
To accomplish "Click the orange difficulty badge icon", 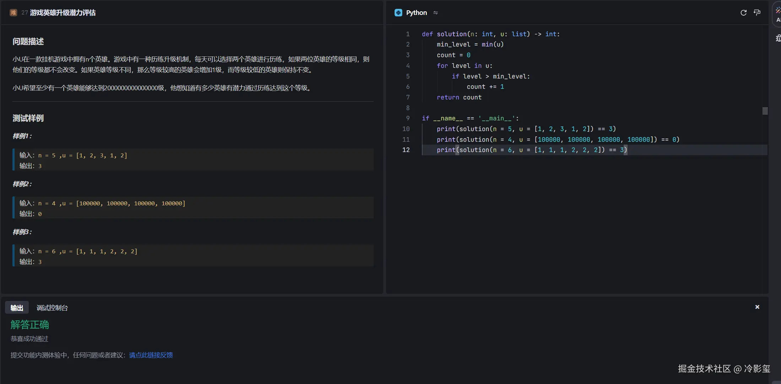I will (13, 13).
